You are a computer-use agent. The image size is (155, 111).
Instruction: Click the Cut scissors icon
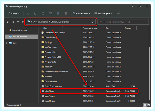(x=27, y=13)
